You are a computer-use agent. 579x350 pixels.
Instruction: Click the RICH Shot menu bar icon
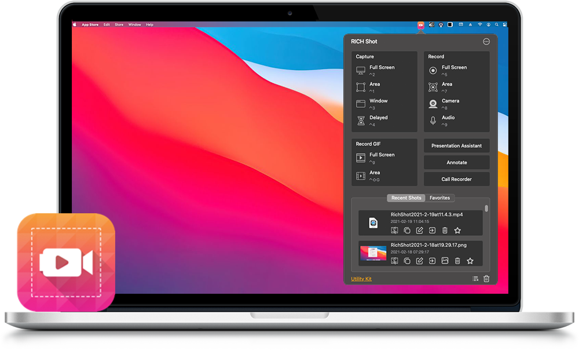[x=420, y=25]
